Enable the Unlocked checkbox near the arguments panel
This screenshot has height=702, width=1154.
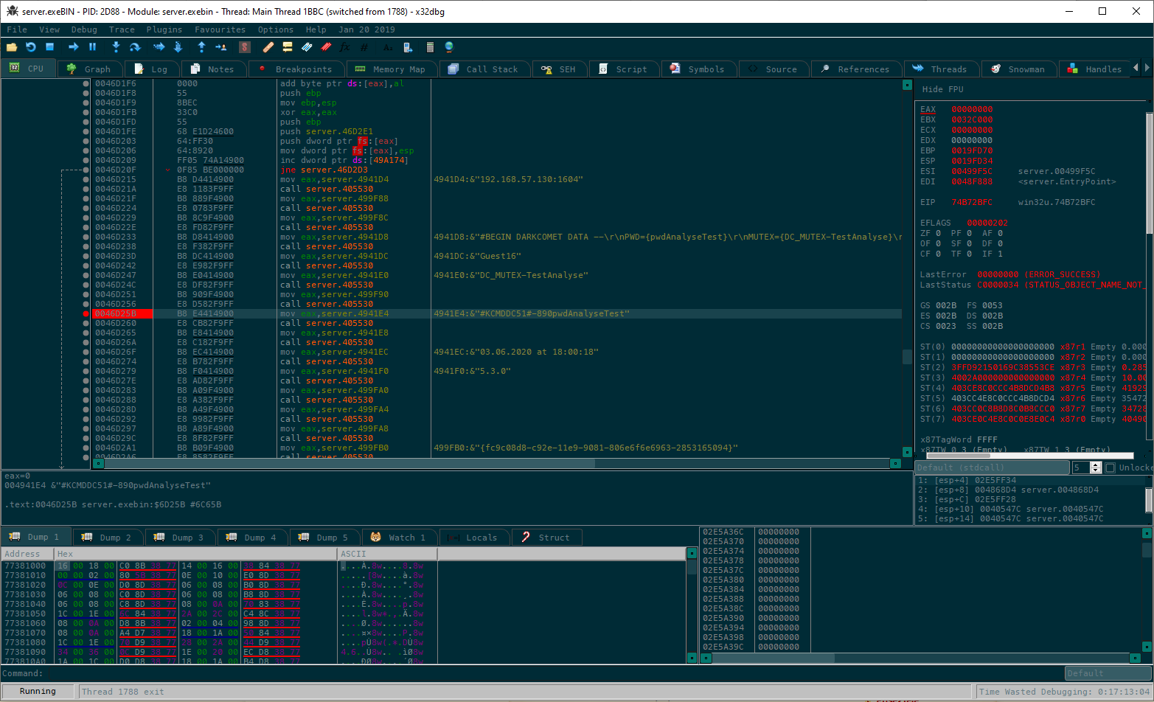1110,467
